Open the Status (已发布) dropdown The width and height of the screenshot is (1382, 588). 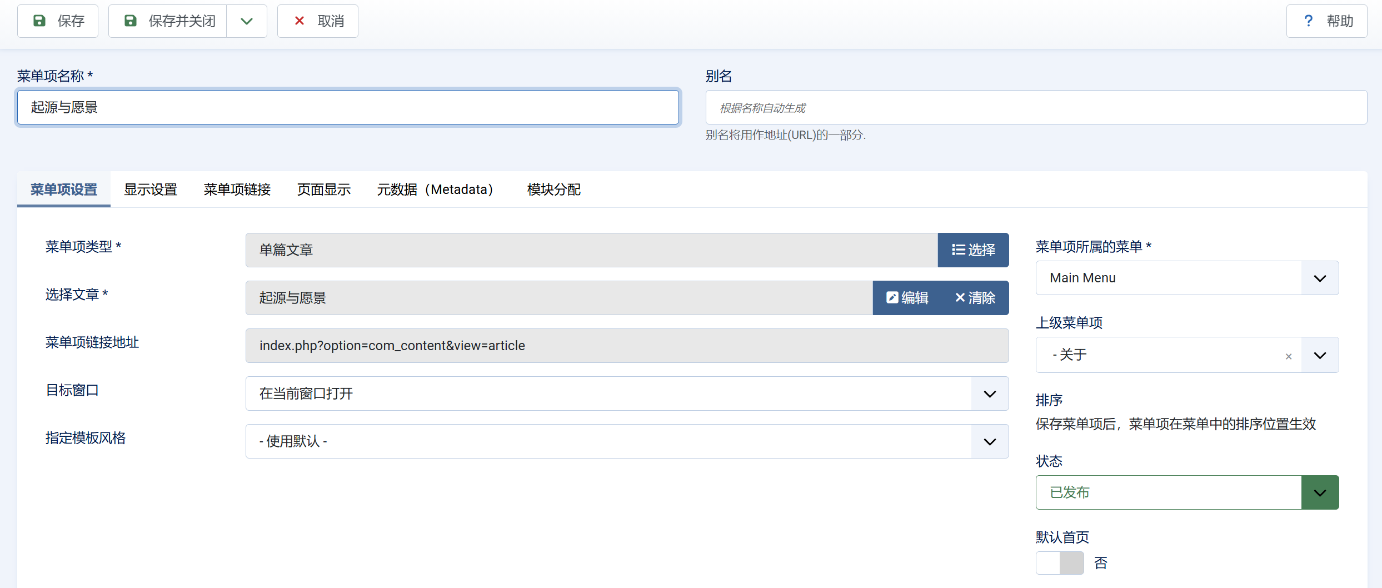[x=1186, y=492]
